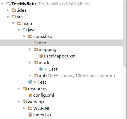
Task: Expand the WEB-INF folder arrow
Action: tap(24, 108)
